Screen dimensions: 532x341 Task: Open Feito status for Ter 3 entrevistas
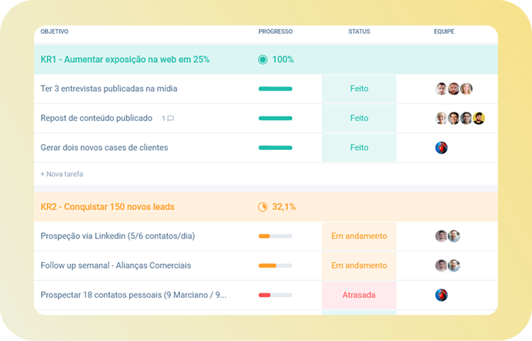(x=359, y=89)
